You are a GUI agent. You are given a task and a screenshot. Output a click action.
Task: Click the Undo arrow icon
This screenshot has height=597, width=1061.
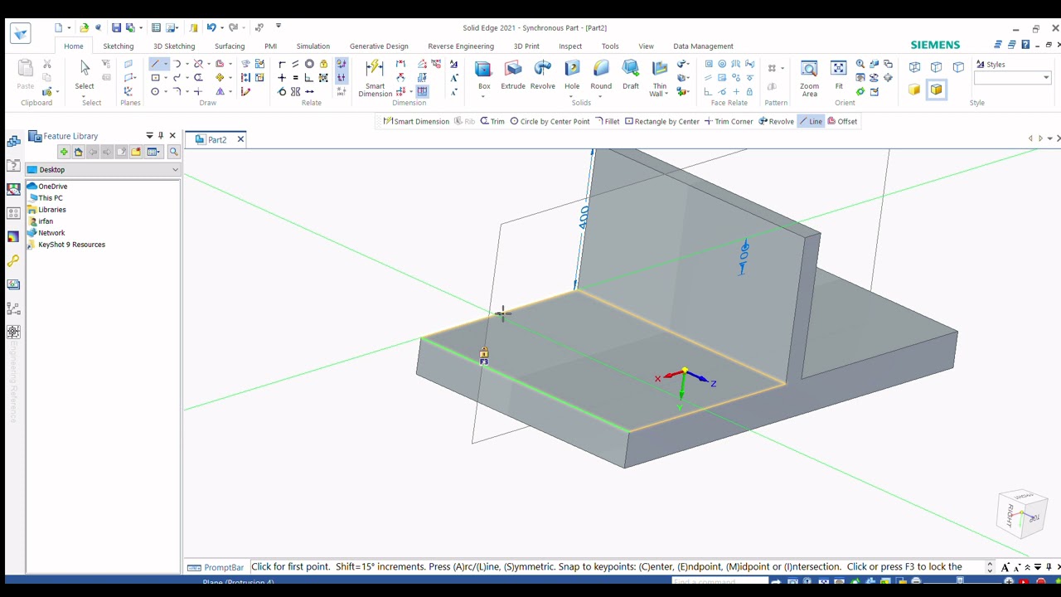pos(211,28)
